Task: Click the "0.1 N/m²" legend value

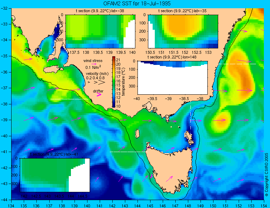Action: point(93,67)
